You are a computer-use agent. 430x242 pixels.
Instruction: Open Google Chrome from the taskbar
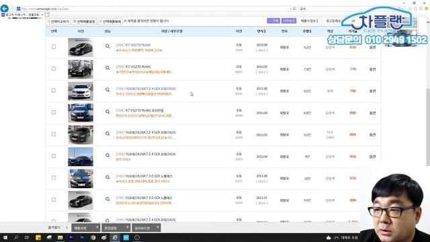93,237
